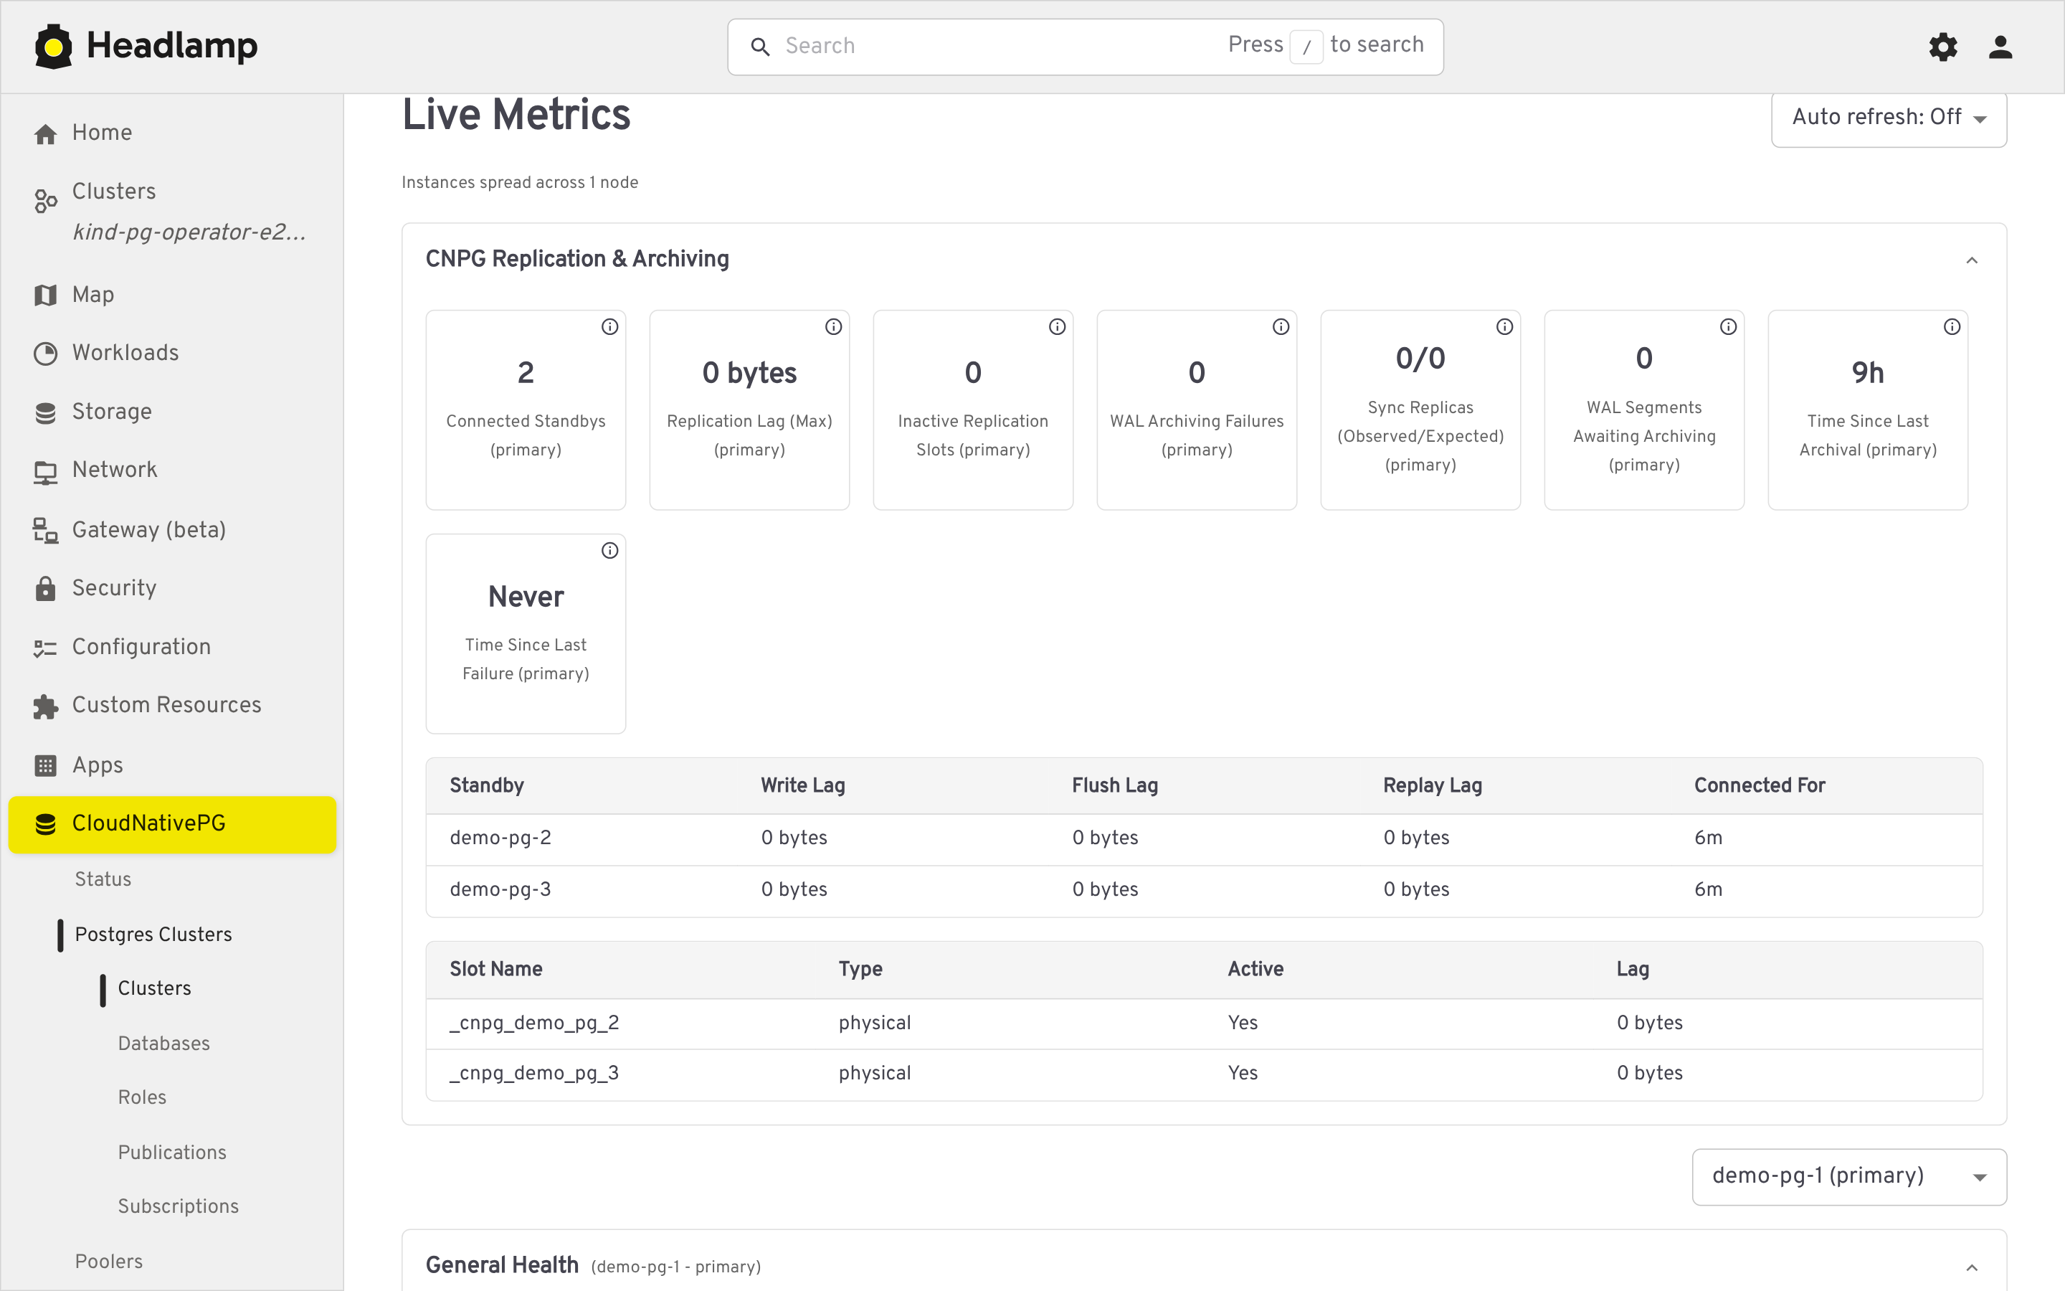Click the Live Metrics heading
Image resolution: width=2065 pixels, height=1291 pixels.
tap(516, 115)
